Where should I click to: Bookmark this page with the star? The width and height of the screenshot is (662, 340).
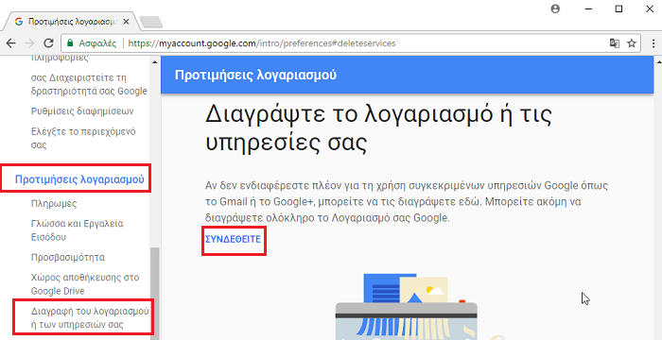pos(632,43)
